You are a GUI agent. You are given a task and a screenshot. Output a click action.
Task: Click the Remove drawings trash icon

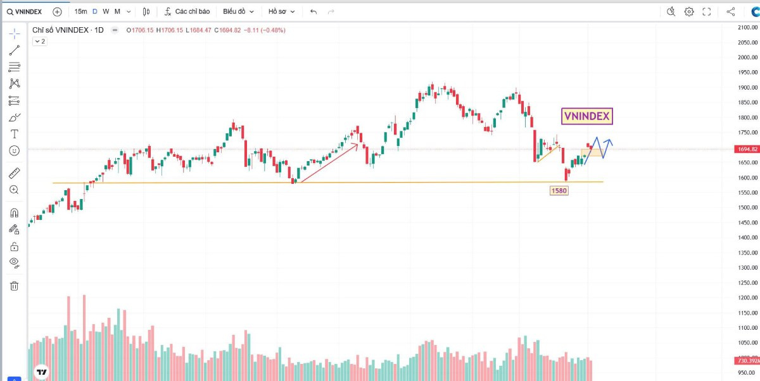13,286
